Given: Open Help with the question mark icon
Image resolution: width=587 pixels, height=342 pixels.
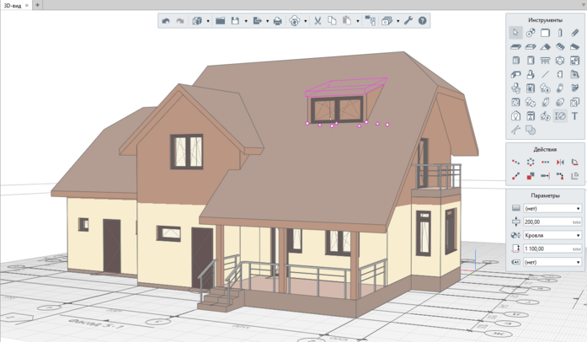Looking at the screenshot, I should pyautogui.click(x=423, y=21).
